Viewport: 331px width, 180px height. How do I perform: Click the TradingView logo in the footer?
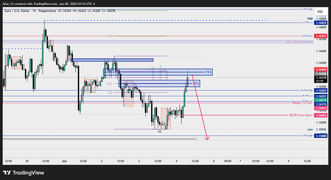coord(24,173)
